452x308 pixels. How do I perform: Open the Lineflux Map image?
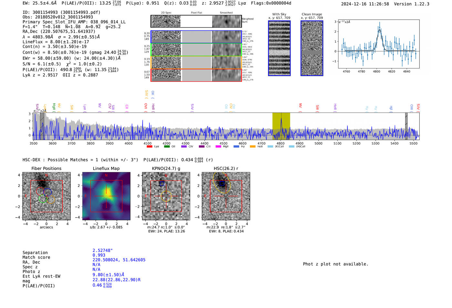(x=106, y=196)
